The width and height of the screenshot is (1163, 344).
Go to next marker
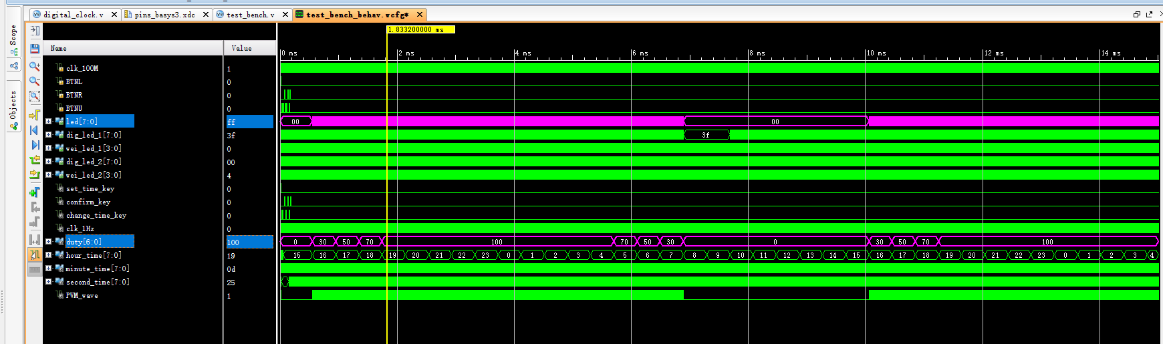coord(35,222)
